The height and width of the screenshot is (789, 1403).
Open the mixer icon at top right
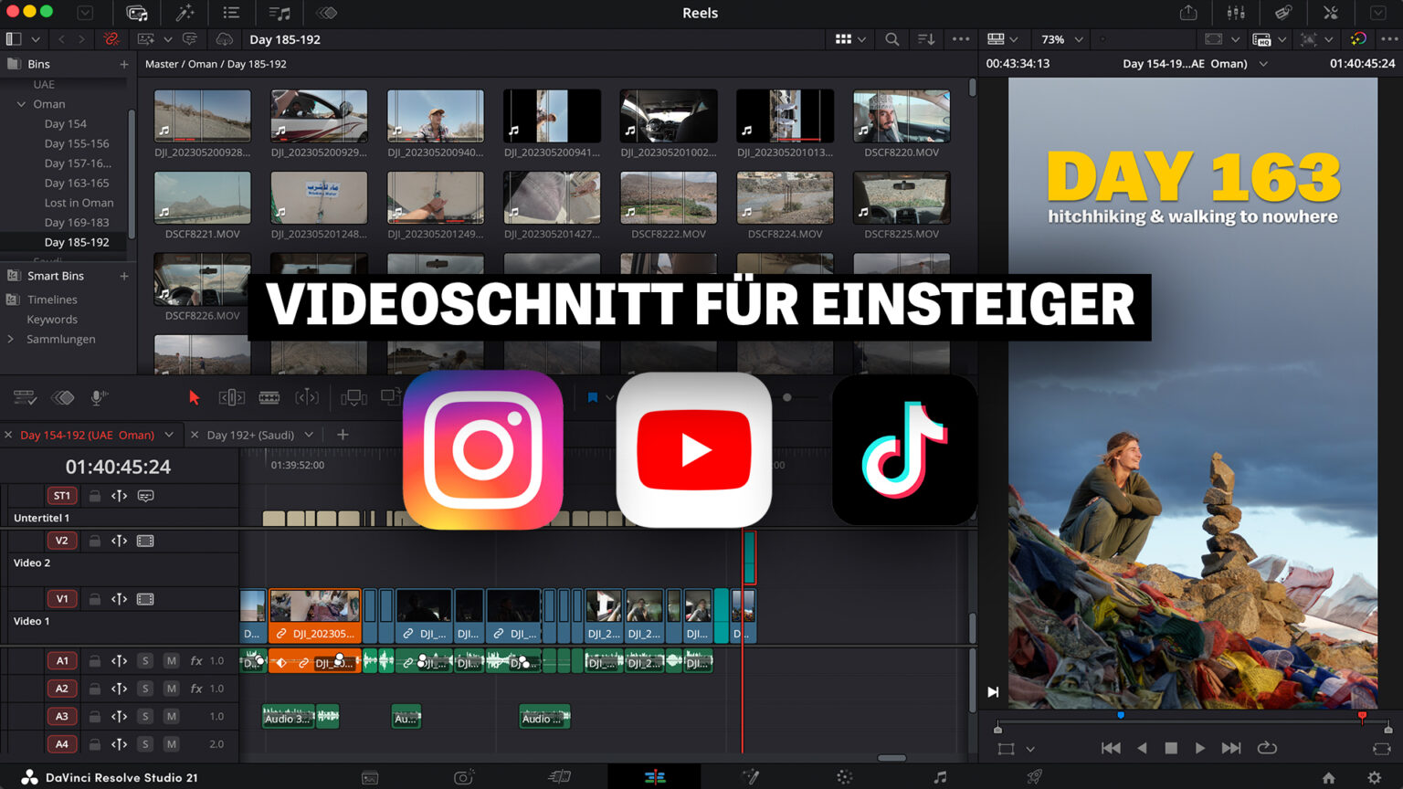[x=1236, y=13]
